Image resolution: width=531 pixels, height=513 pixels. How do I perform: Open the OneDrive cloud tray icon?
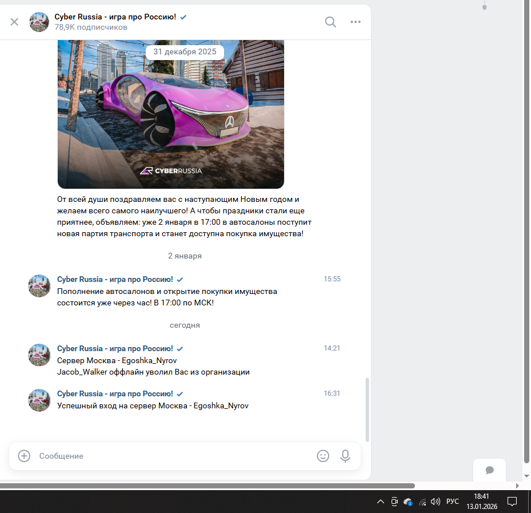coord(408,502)
